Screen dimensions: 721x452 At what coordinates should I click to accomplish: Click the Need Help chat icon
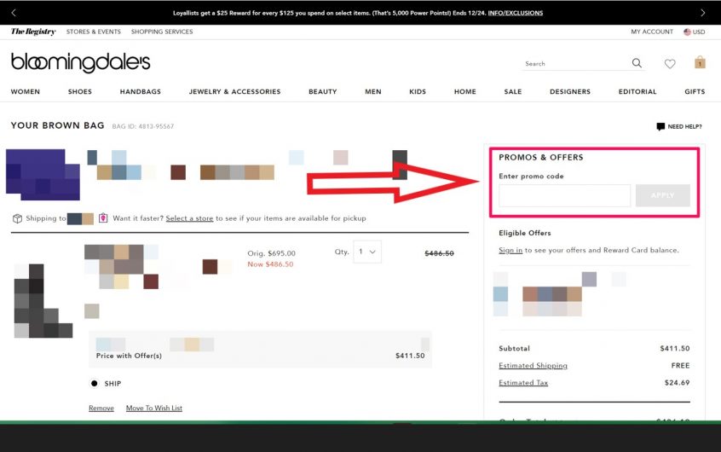point(660,126)
